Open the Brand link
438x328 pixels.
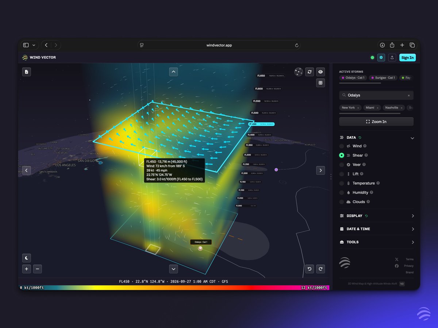[410, 272]
